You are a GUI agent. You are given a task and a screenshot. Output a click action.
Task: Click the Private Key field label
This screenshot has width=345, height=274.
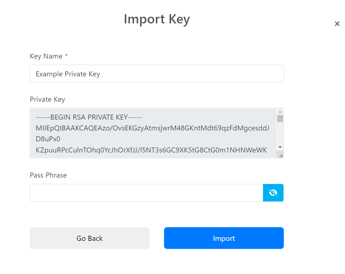pyautogui.click(x=47, y=100)
